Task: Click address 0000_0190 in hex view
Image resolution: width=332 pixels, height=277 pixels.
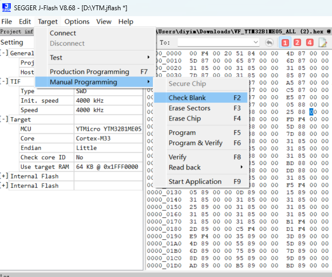Action: click(x=164, y=236)
